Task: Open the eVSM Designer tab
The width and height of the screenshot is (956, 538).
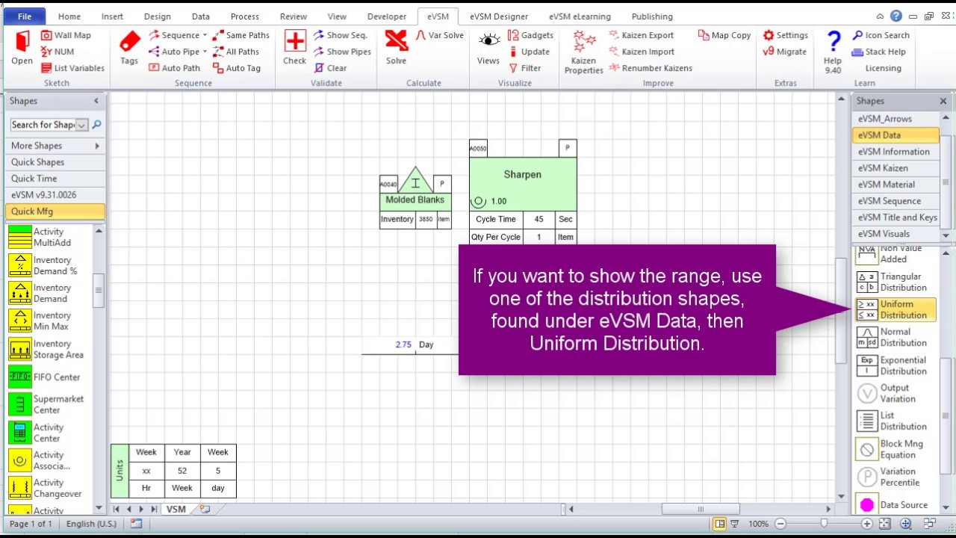Action: [498, 16]
